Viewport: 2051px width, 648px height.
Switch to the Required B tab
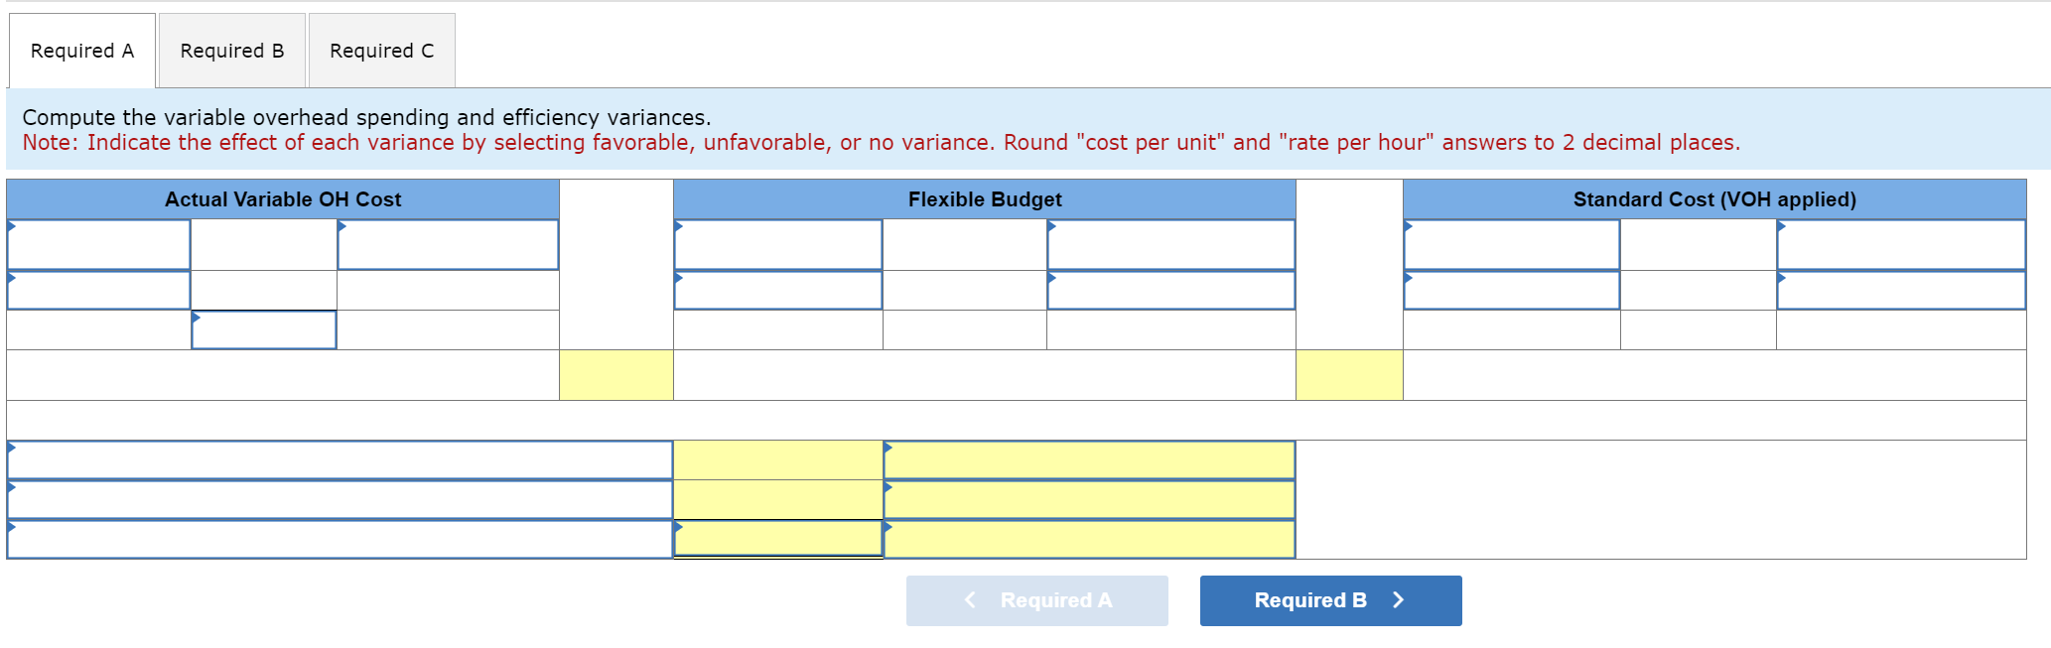pyautogui.click(x=231, y=50)
